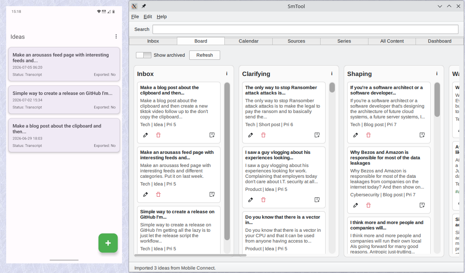Click the '2026-07-02 15:34' timestamp on phone

tap(27, 100)
